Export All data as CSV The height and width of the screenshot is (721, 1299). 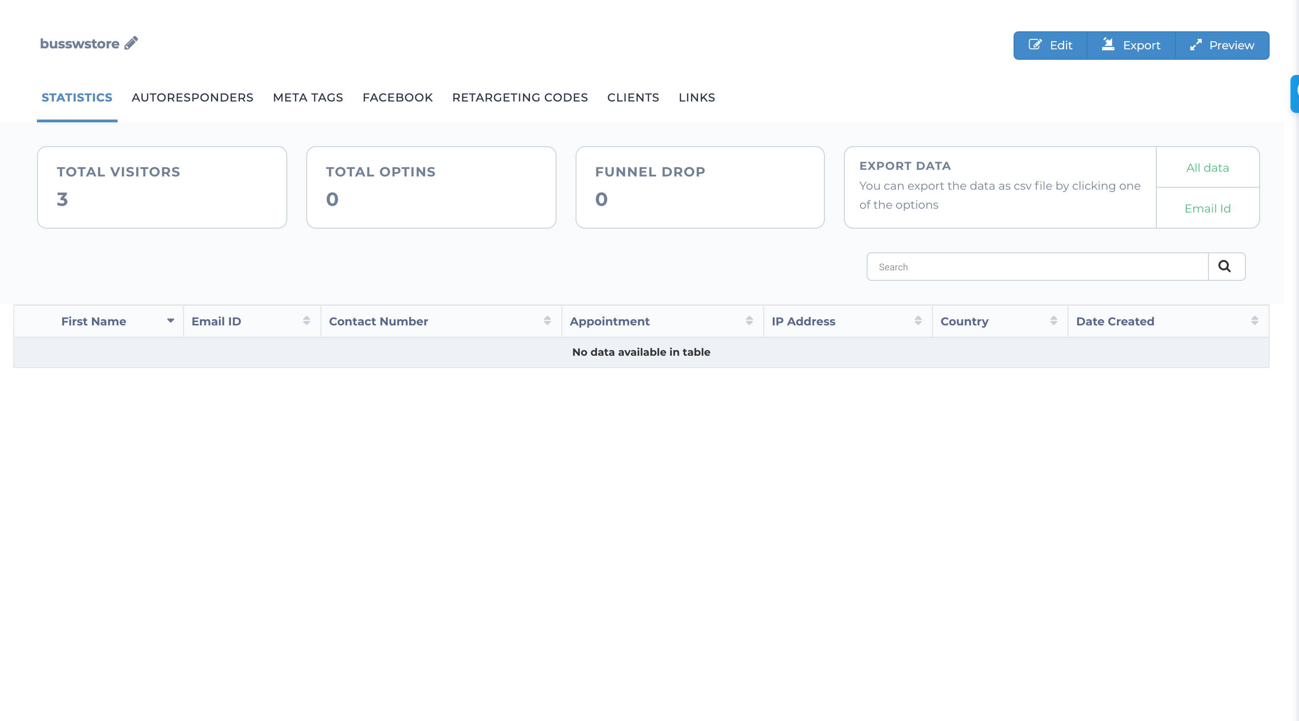1207,167
